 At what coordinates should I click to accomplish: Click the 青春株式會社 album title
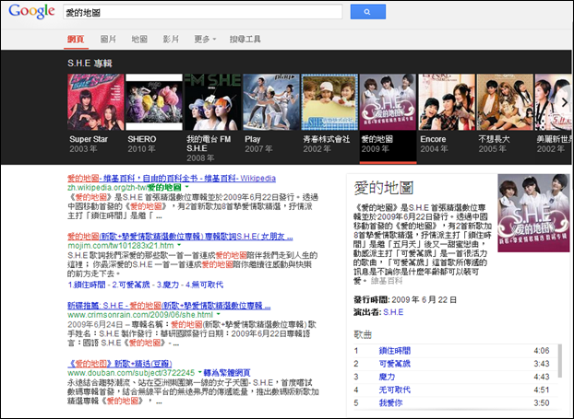pyautogui.click(x=327, y=139)
